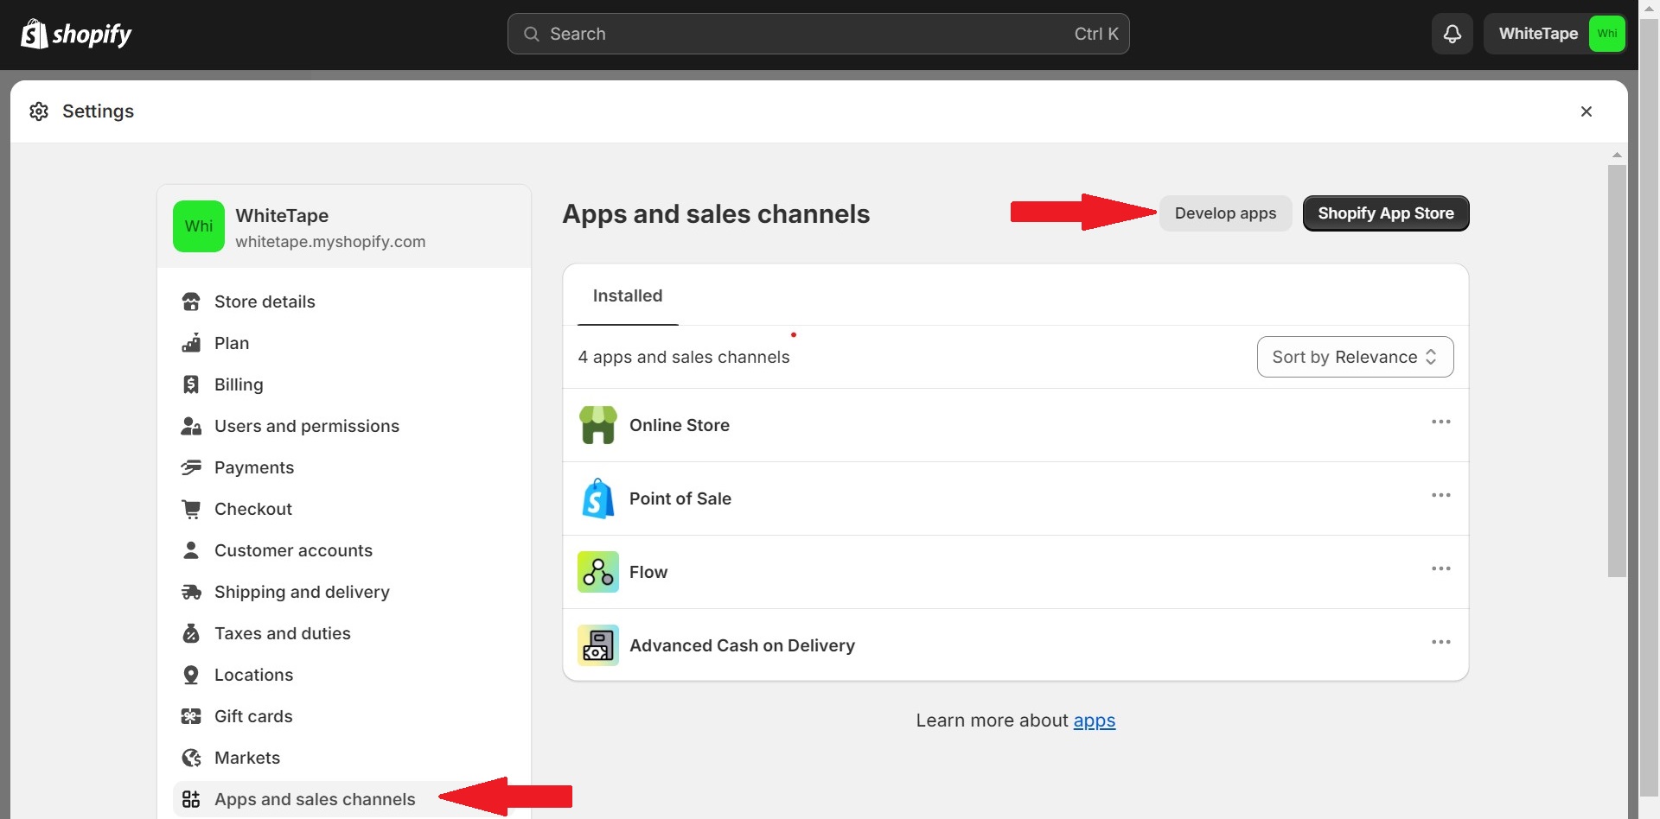Image resolution: width=1660 pixels, height=819 pixels.
Task: Click the Customer accounts person icon
Action: [x=191, y=550]
